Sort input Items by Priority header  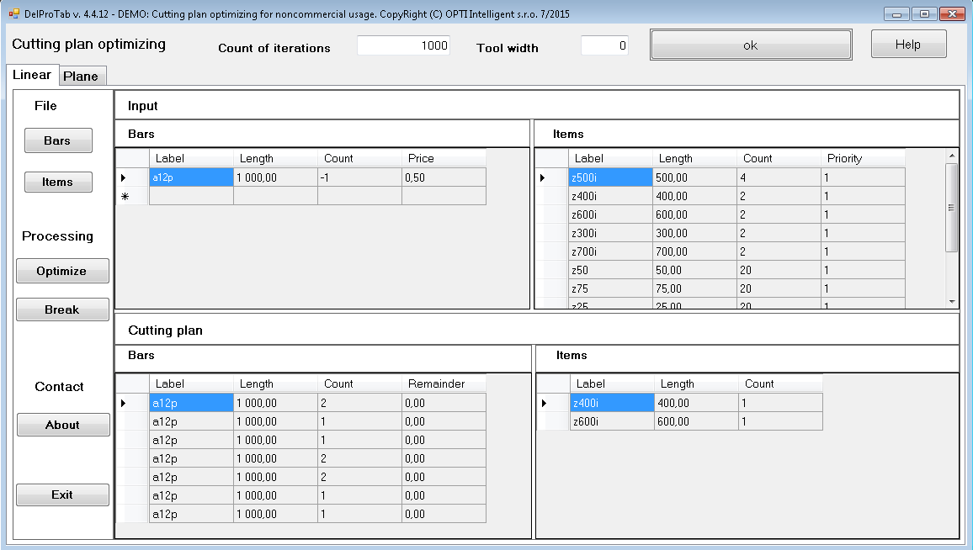click(x=863, y=158)
